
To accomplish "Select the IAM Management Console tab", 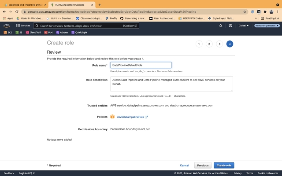I will (x=70, y=5).
